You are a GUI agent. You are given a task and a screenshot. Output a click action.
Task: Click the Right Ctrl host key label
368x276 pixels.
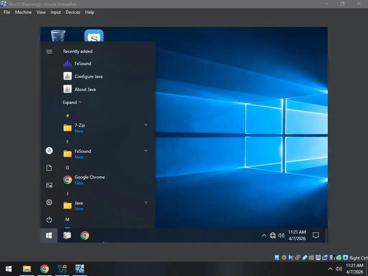(x=359, y=258)
